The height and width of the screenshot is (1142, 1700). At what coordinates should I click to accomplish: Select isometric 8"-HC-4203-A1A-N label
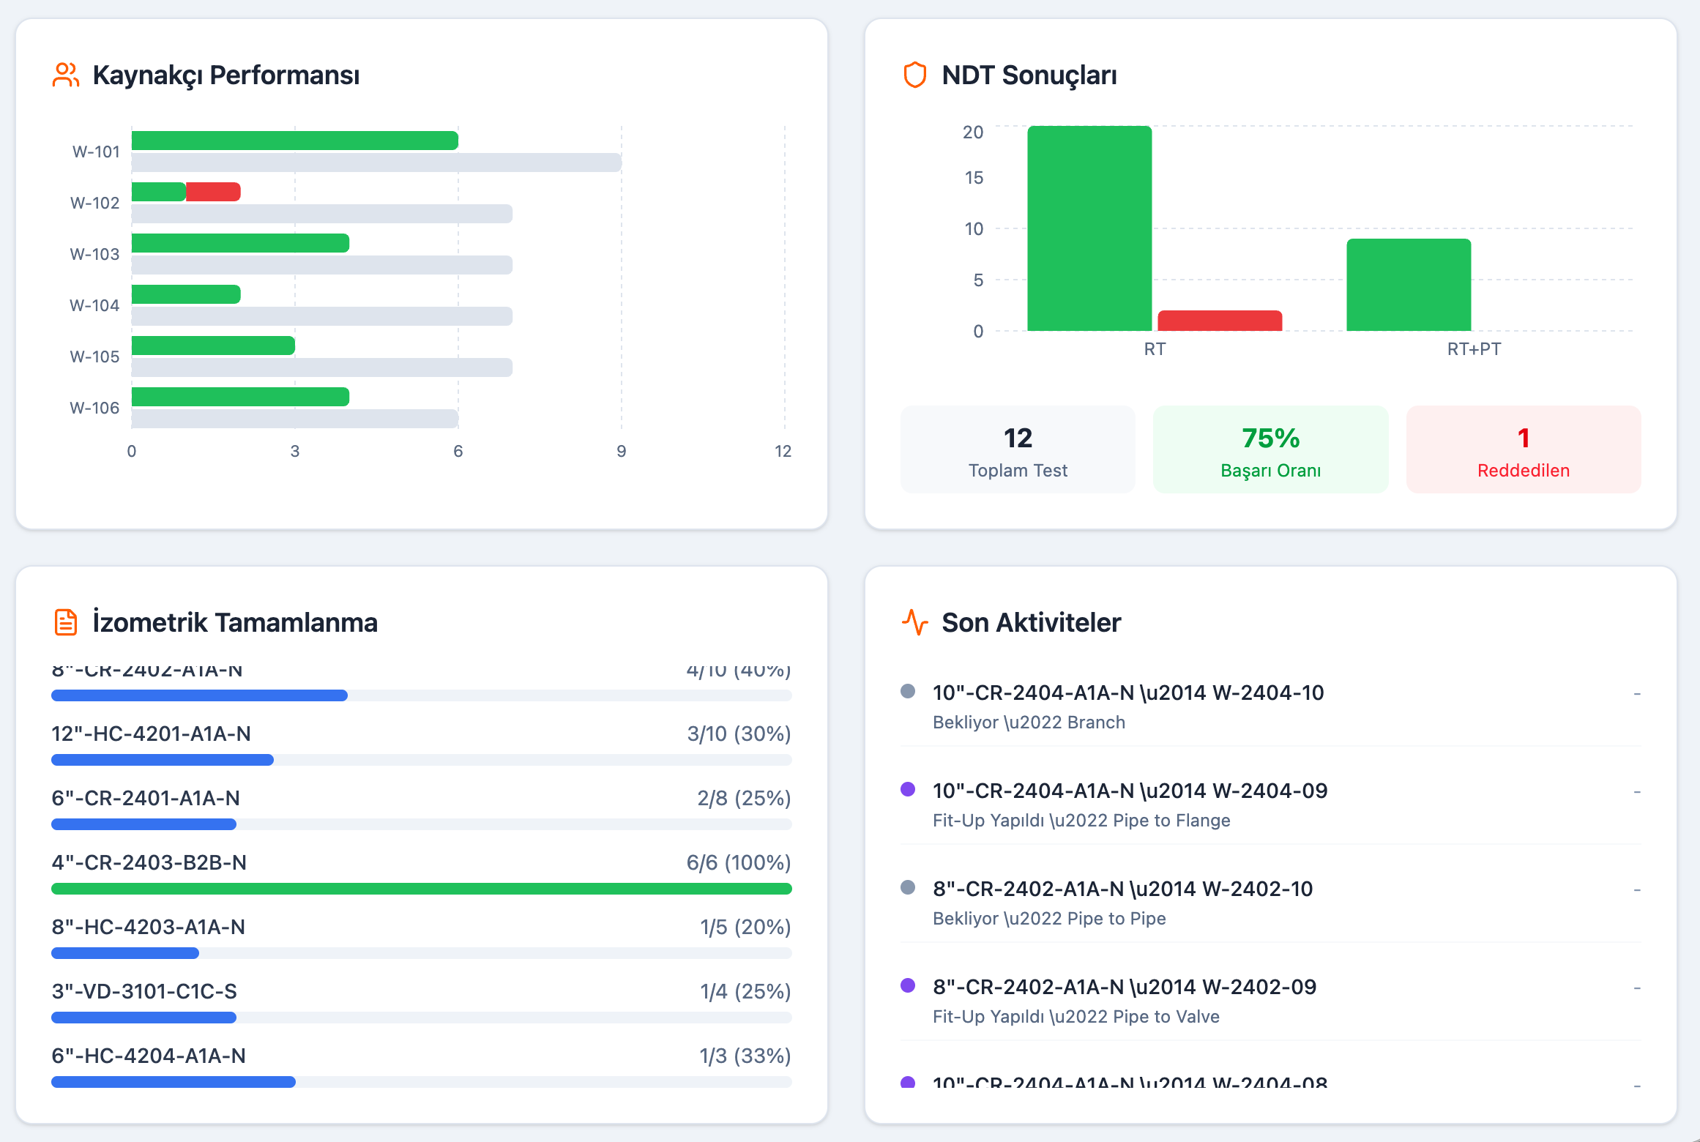point(148,927)
